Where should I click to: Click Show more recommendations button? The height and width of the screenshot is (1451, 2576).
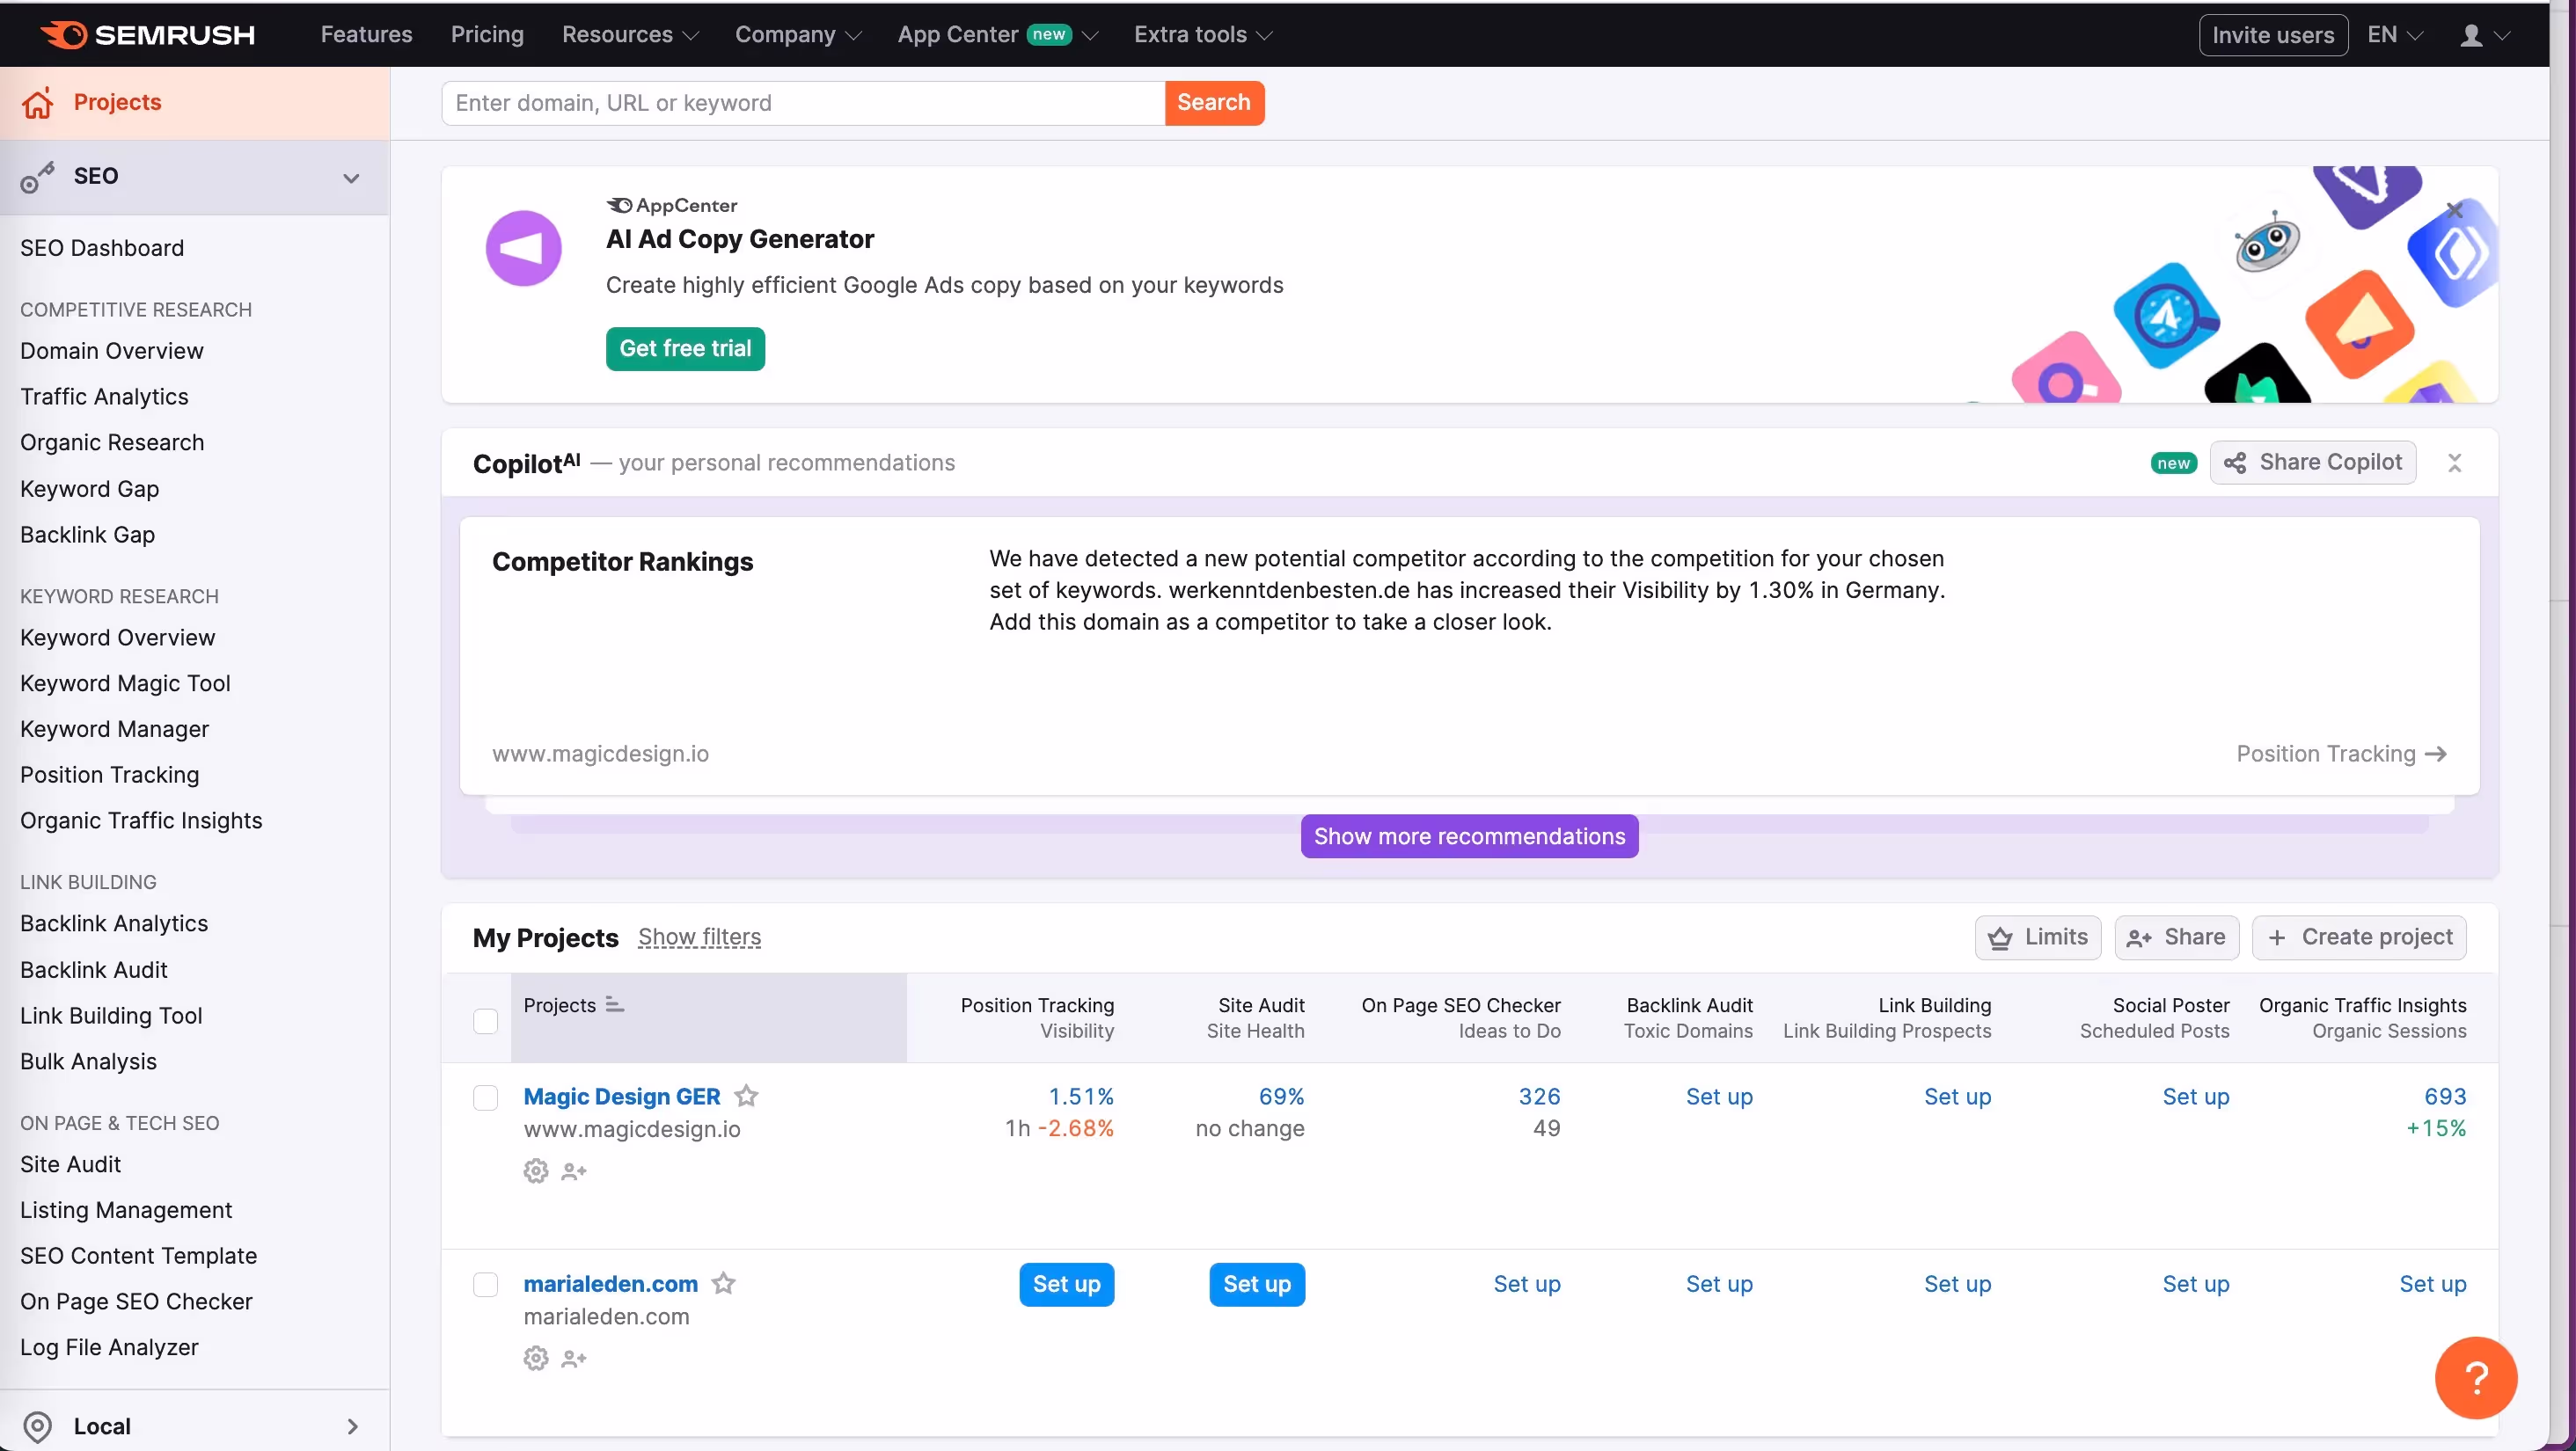[x=1469, y=836]
